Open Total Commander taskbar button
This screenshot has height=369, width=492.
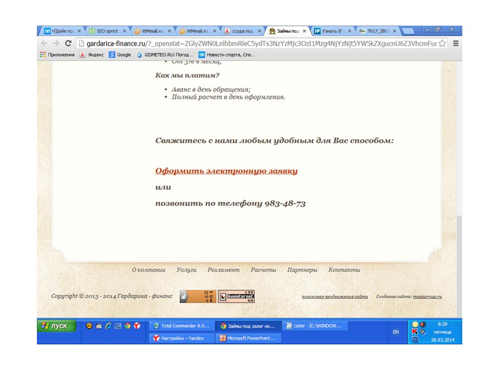182,326
